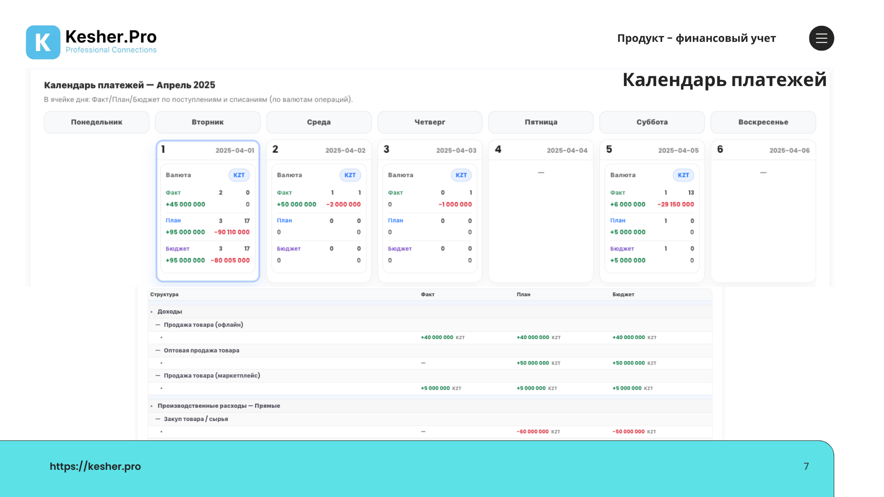Select the Понедельник weekday header
The image size is (884, 497).
click(97, 122)
